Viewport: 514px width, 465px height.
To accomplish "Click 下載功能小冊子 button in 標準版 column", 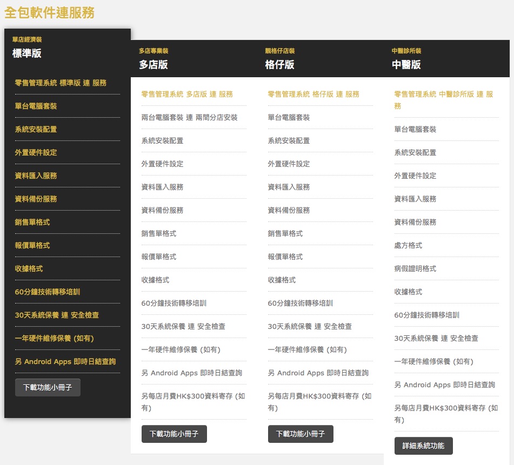I will 48,388.
